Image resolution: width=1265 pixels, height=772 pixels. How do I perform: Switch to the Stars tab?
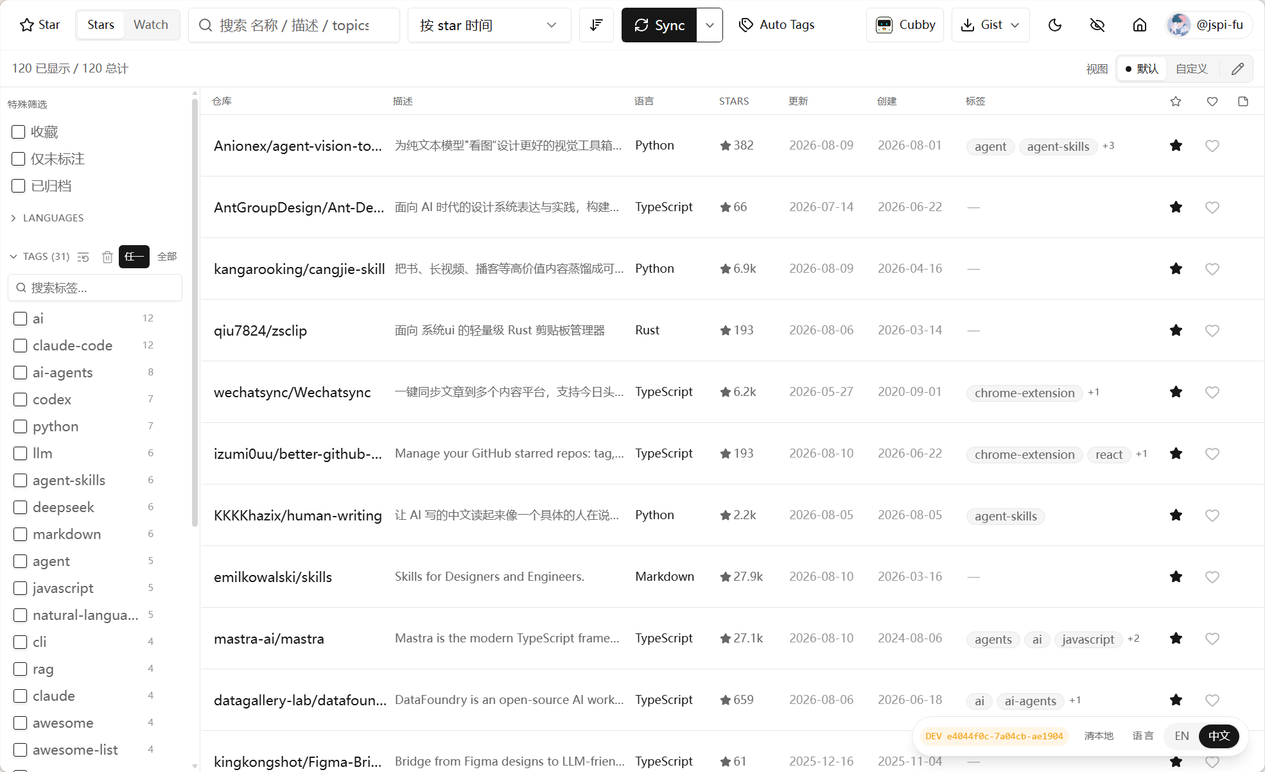coord(101,25)
